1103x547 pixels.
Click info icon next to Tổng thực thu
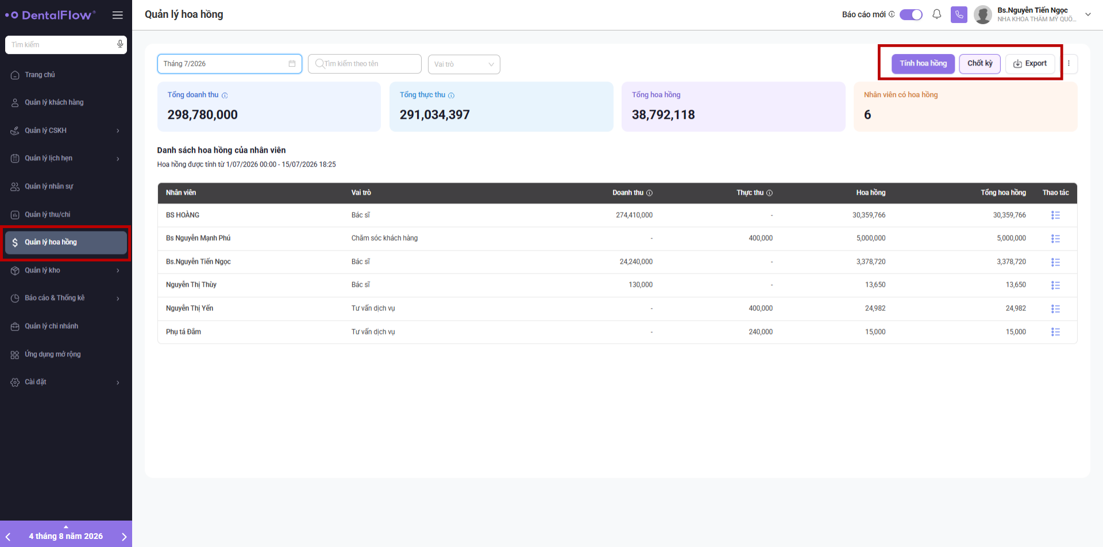pos(451,95)
